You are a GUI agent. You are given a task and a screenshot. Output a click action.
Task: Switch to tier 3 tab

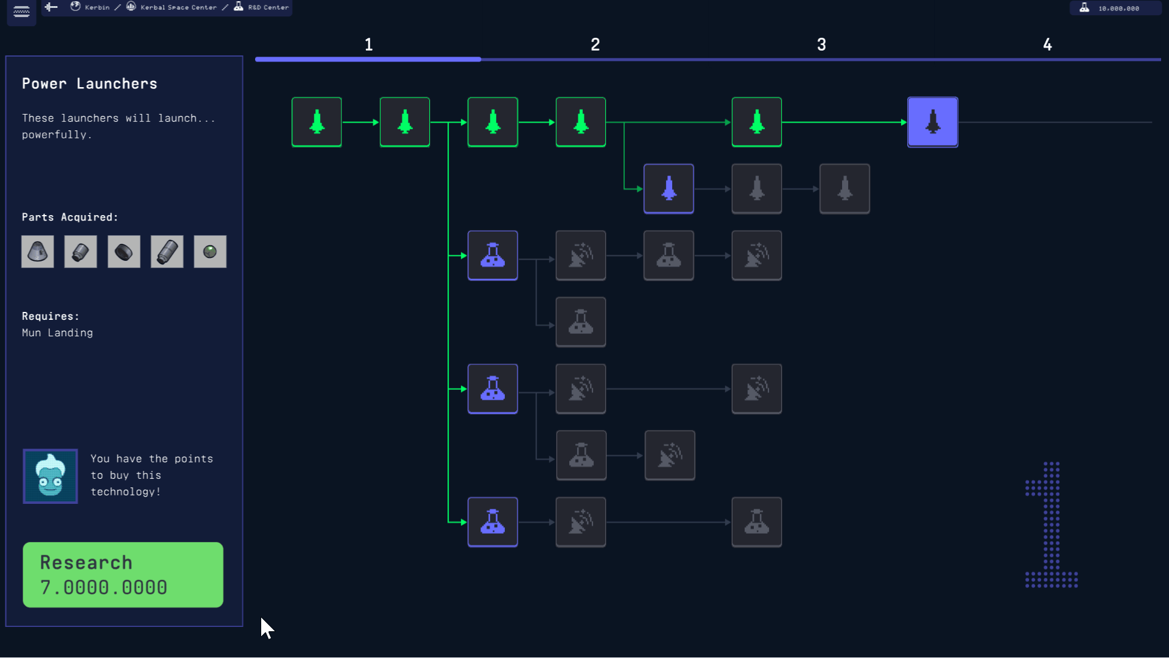click(821, 44)
